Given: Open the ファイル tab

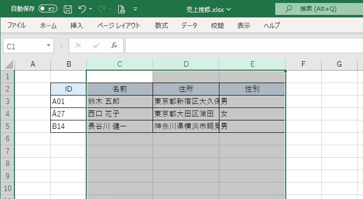Looking at the screenshot, I should [x=16, y=25].
